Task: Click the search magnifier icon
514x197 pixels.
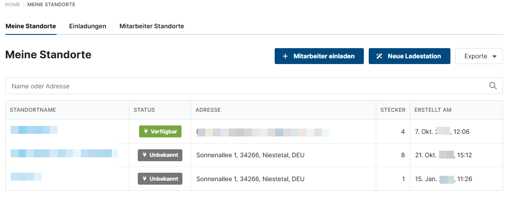Action: [493, 86]
